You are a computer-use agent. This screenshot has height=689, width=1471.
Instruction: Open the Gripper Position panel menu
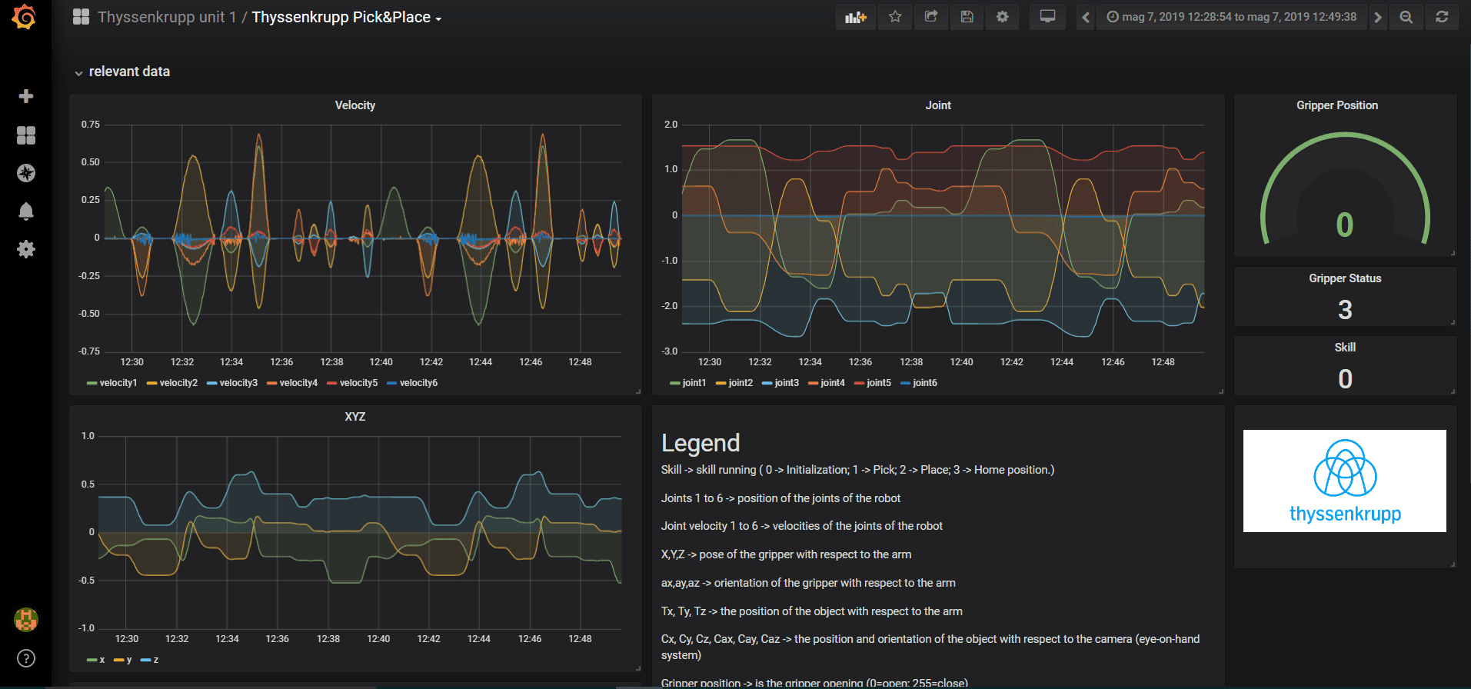tap(1337, 105)
